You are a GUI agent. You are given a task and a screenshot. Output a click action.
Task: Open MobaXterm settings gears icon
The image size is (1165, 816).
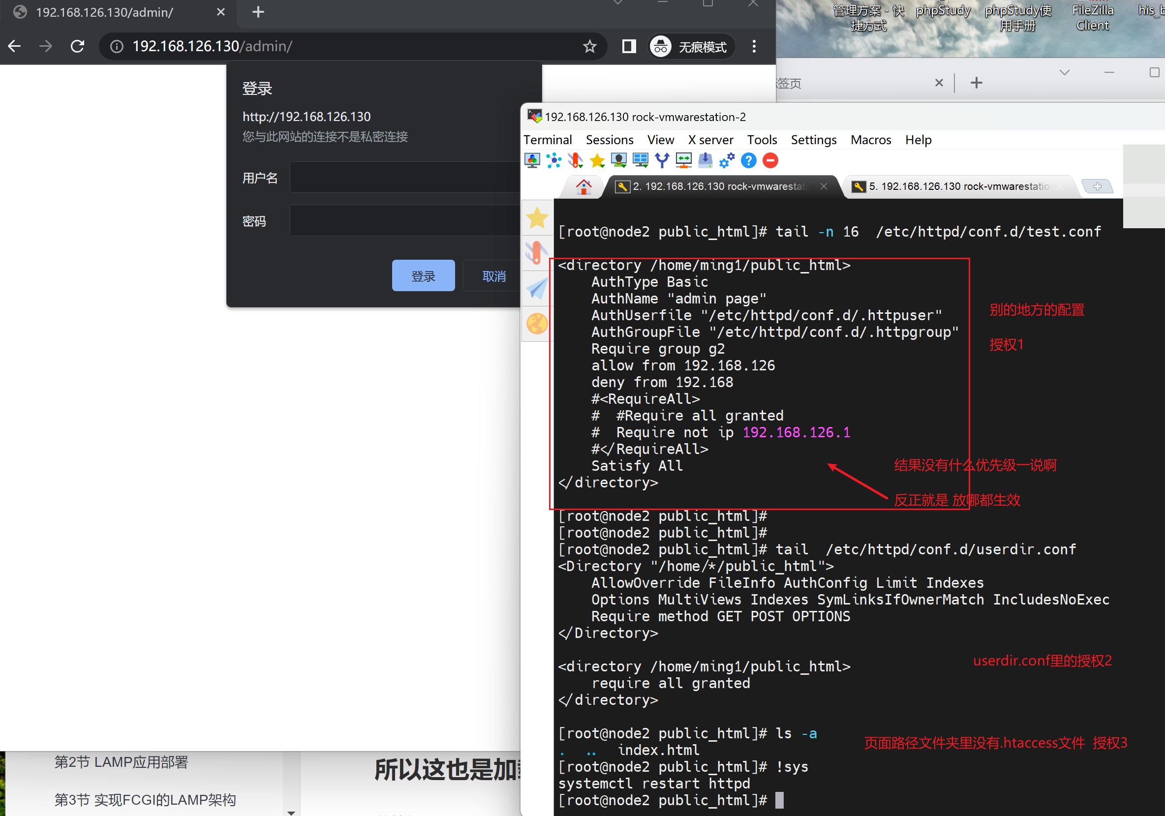click(727, 161)
